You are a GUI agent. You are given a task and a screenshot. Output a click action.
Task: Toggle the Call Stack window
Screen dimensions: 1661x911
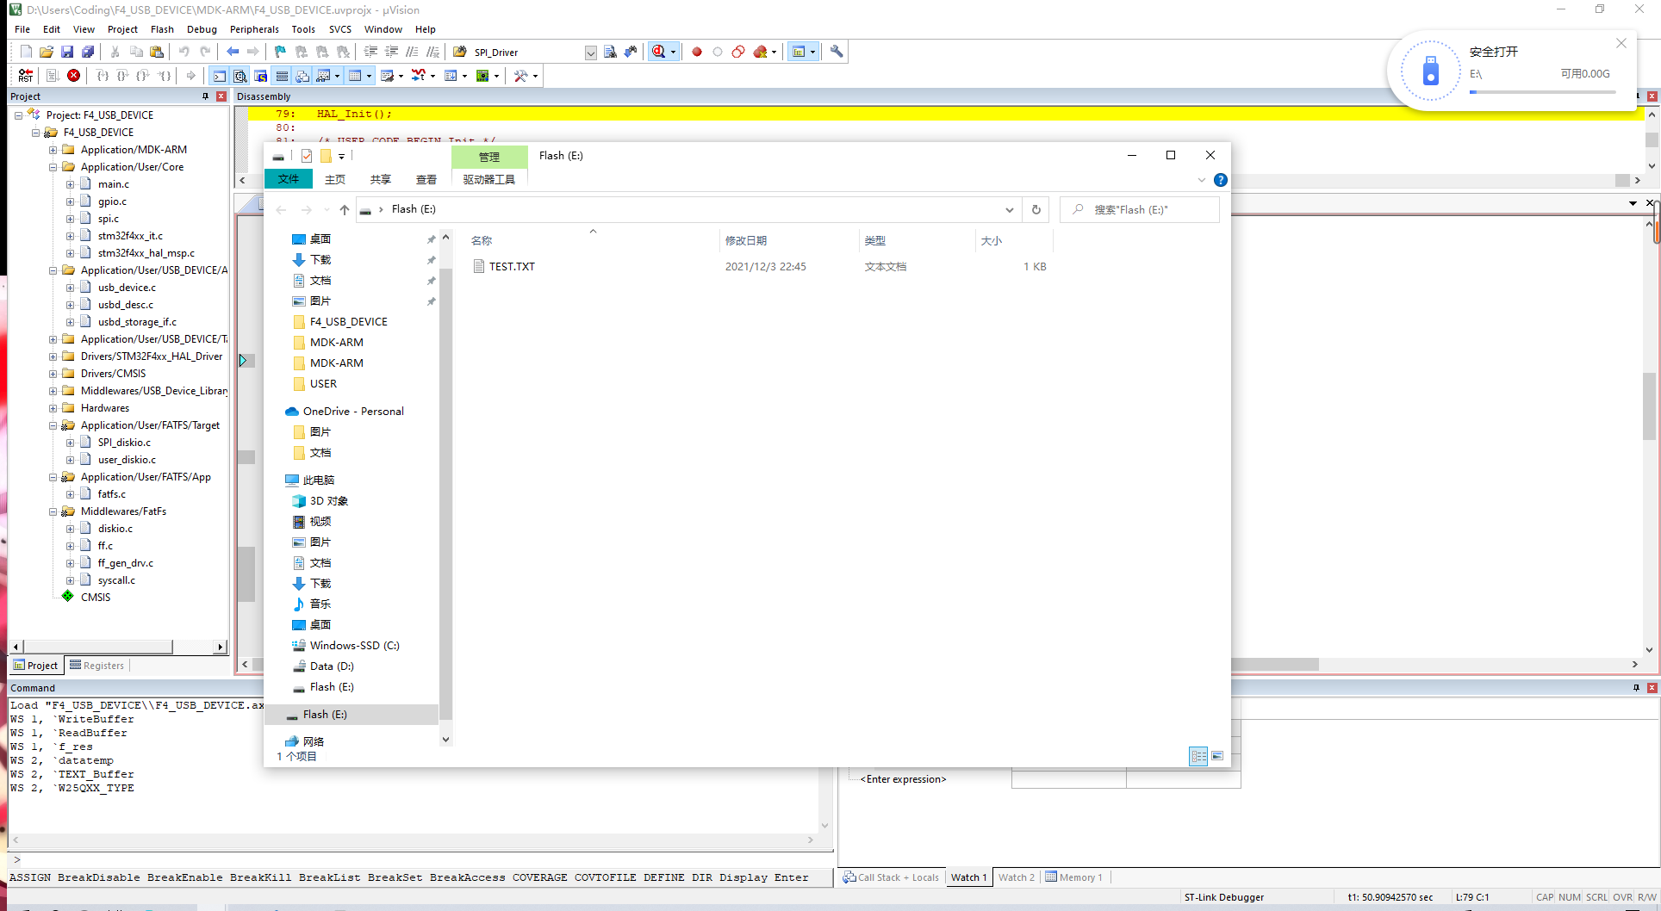(x=302, y=76)
